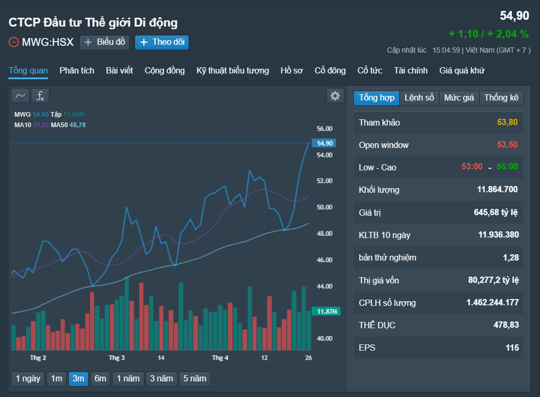Open the chart type line icon
This screenshot has width=540, height=397.
tap(20, 96)
